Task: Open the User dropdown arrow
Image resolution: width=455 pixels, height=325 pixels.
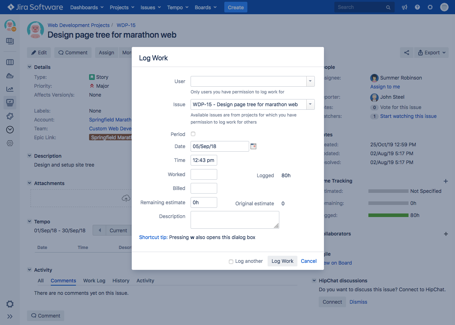Action: 311,81
